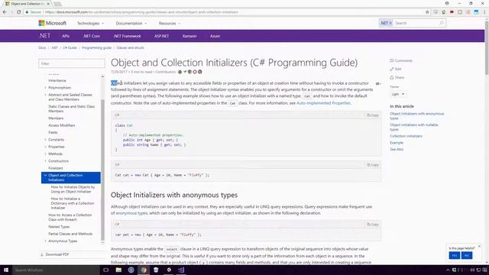The width and height of the screenshot is (489, 275).
Task: Open the APIs tab
Action: coord(66,36)
